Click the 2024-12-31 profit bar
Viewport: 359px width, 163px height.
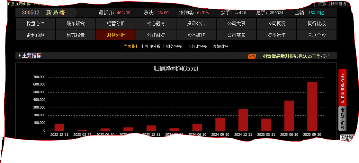(x=243, y=120)
